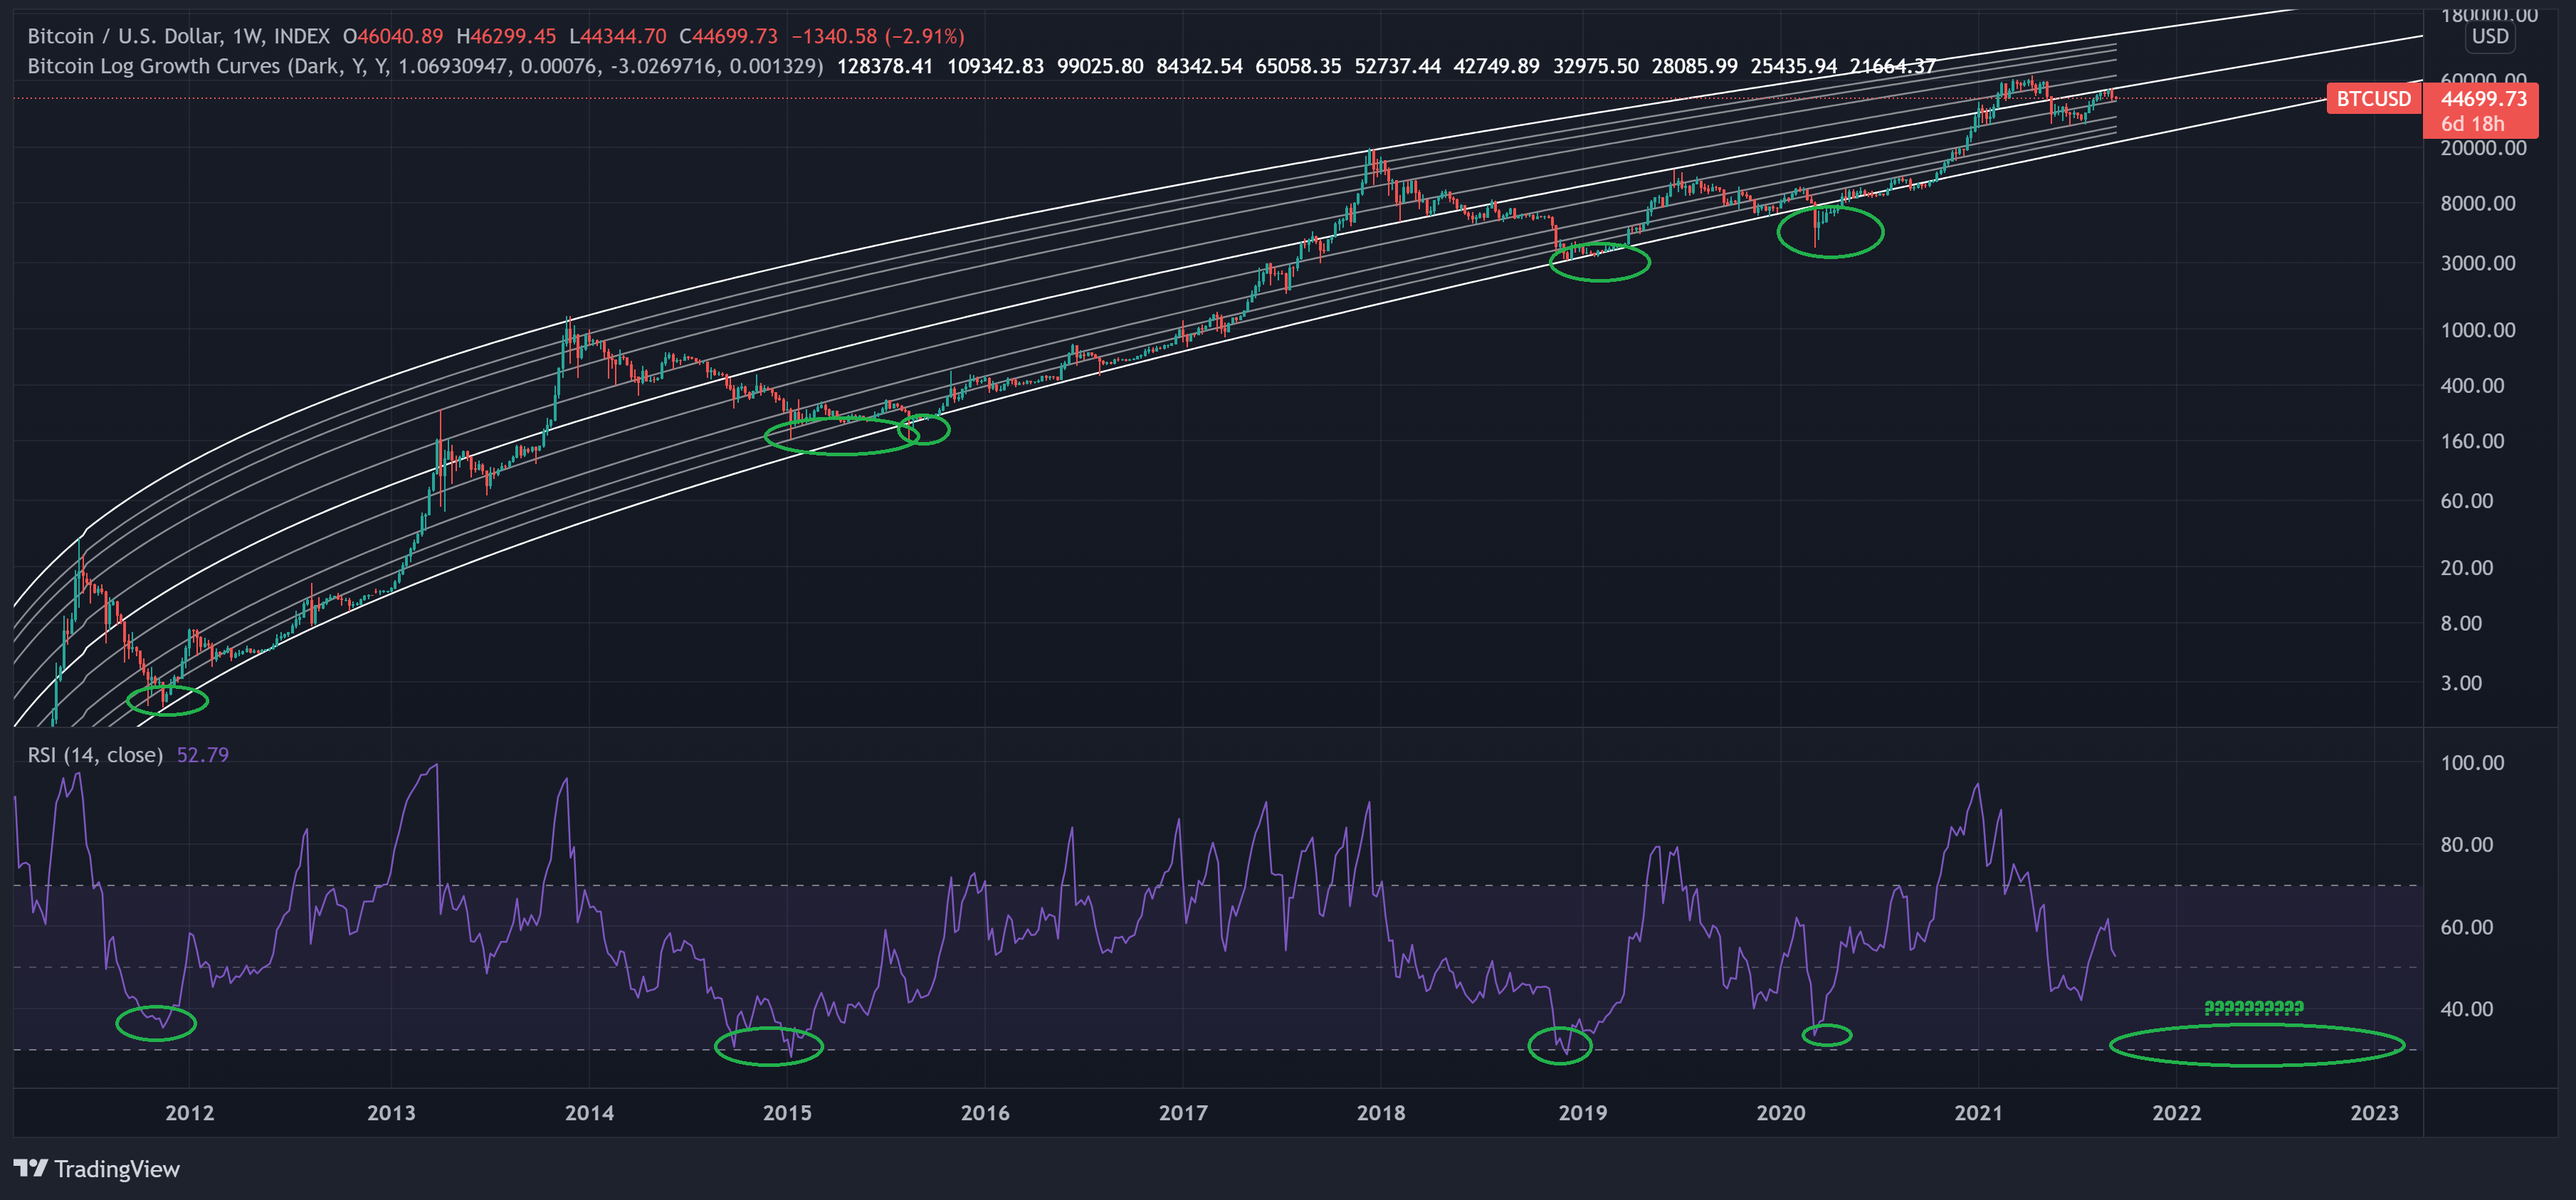The width and height of the screenshot is (2576, 1200).
Task: Click the growth curve value 42749.89
Action: (x=1496, y=66)
